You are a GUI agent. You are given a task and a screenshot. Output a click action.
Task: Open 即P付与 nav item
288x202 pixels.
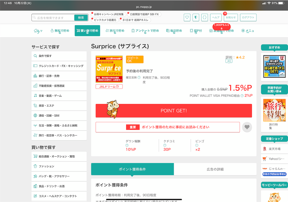(196, 31)
